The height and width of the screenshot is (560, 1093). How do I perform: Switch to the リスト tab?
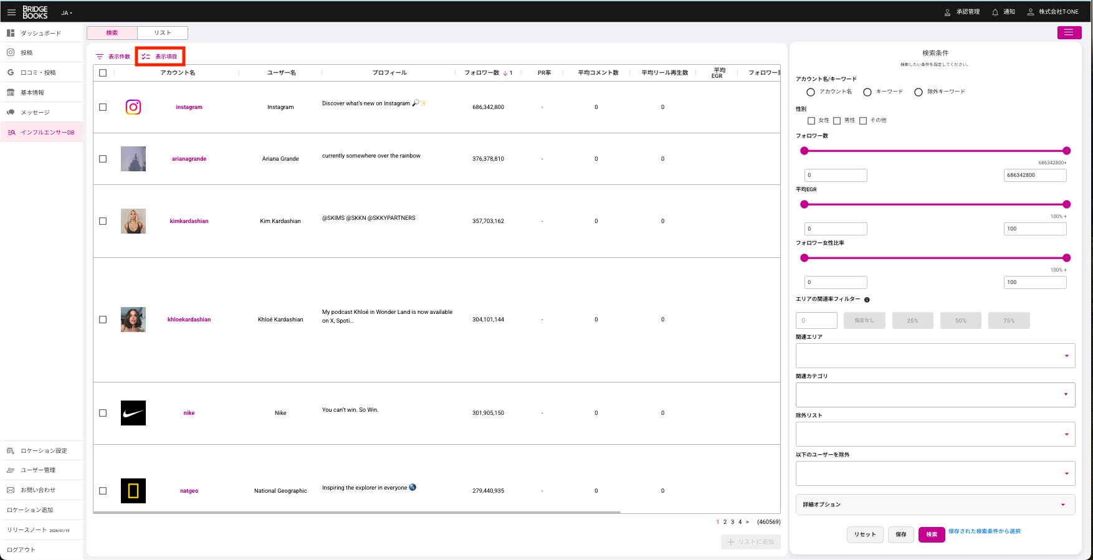click(162, 33)
